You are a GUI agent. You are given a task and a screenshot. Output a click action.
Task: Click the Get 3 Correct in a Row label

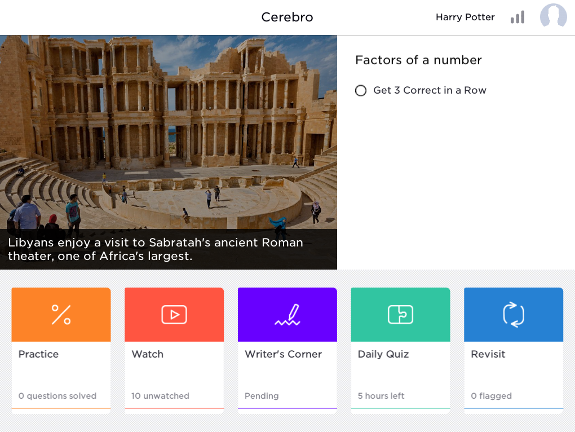pyautogui.click(x=430, y=90)
